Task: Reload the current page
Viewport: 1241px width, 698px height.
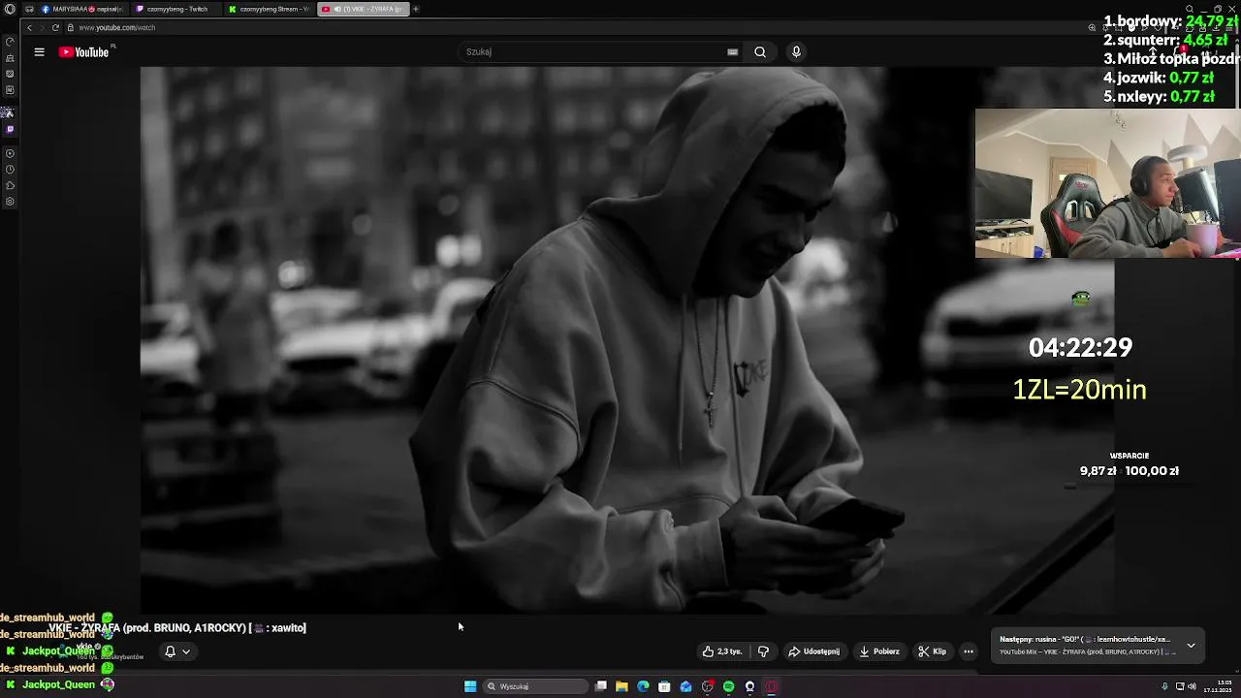Action: (55, 27)
